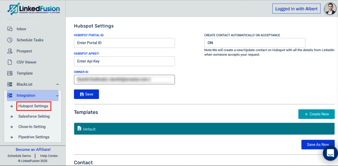Click the note about Hubspot contact creation

pos(269,52)
